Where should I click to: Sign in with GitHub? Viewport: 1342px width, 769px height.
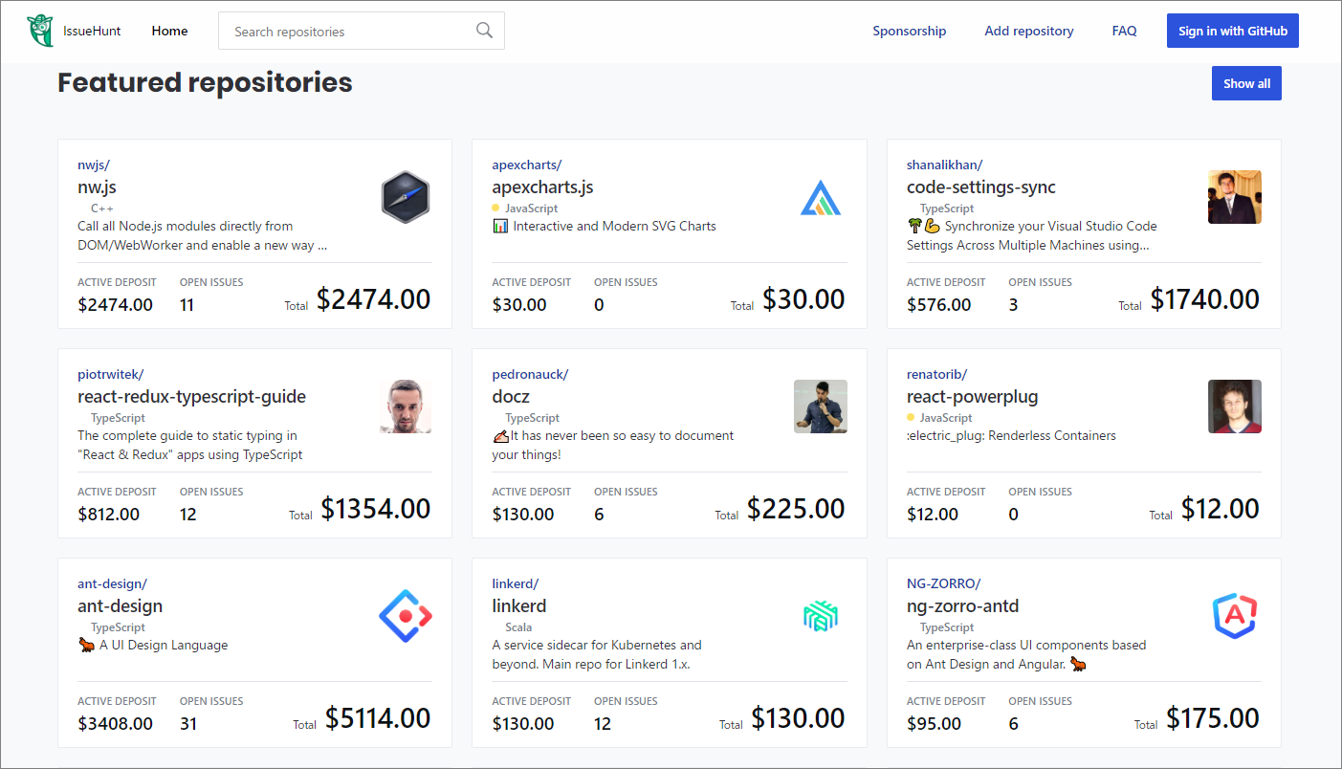pyautogui.click(x=1232, y=31)
